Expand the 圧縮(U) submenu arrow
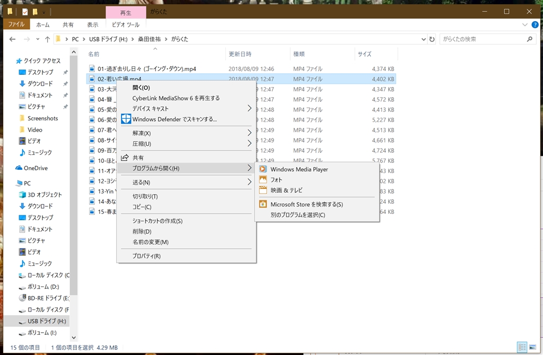543x355 pixels. pyautogui.click(x=249, y=143)
